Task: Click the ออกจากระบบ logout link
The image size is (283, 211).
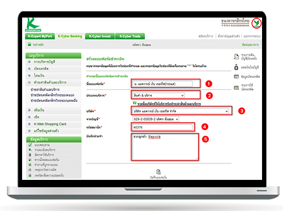Action: pyautogui.click(x=252, y=36)
